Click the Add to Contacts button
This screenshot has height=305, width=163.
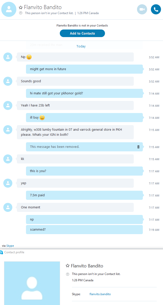click(x=82, y=33)
